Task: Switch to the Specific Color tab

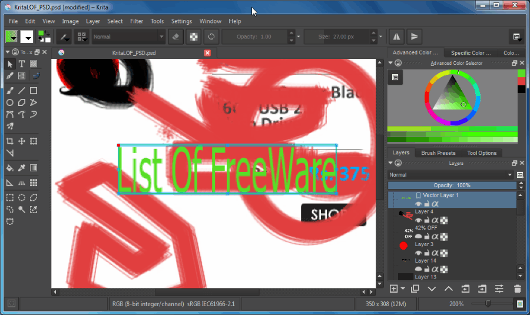Action: pos(471,53)
